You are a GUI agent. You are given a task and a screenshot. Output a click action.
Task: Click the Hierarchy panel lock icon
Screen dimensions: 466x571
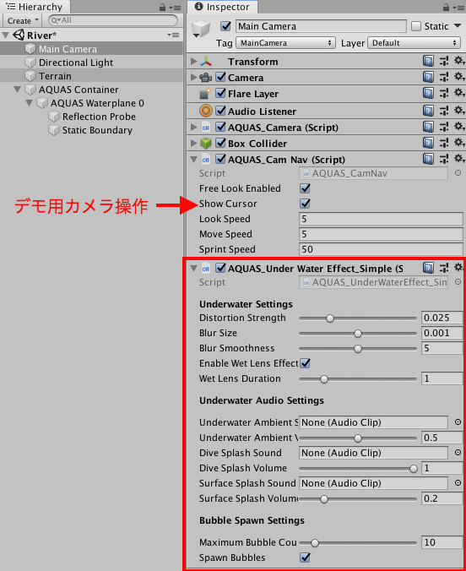pos(162,8)
